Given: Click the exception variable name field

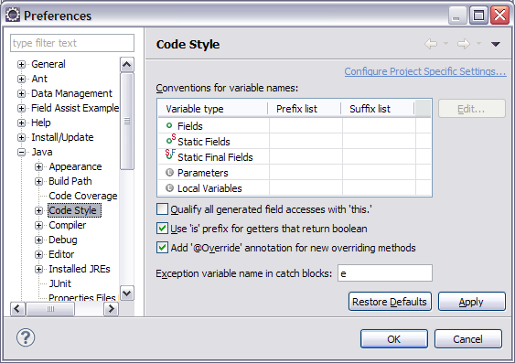Looking at the screenshot, I should coord(385,273).
